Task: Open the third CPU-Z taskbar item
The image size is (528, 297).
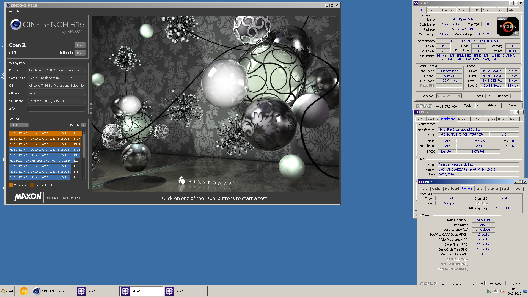Action: point(186,291)
